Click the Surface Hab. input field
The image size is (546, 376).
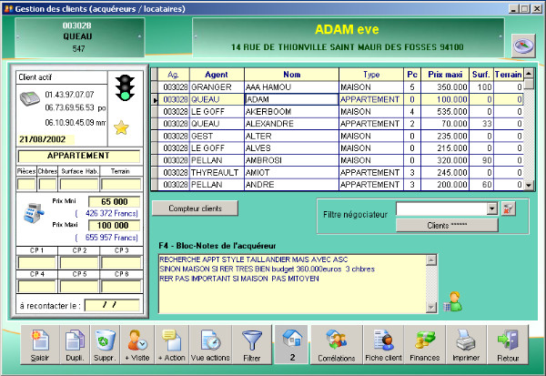[79, 184]
